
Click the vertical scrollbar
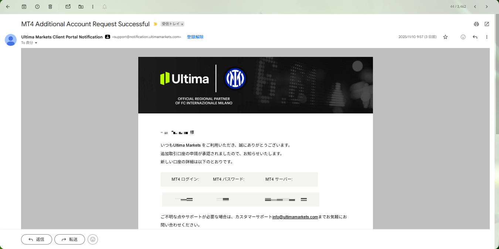(x=497, y=74)
